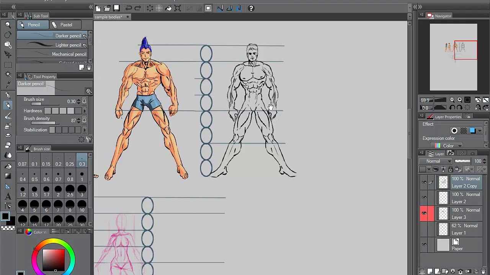Hide Layer 2 Copy with its eye icon
Screen dimensions: 490x275
point(424,183)
